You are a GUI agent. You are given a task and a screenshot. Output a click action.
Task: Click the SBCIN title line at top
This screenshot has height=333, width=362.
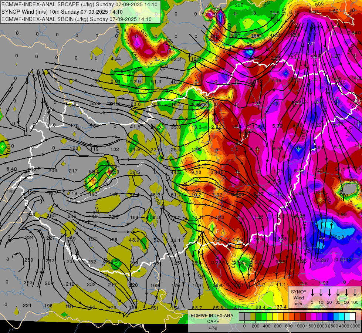click(77, 19)
